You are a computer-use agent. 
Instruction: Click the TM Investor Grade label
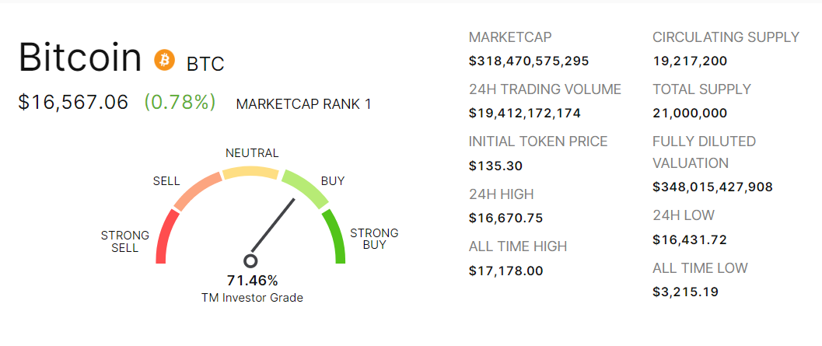tap(251, 297)
